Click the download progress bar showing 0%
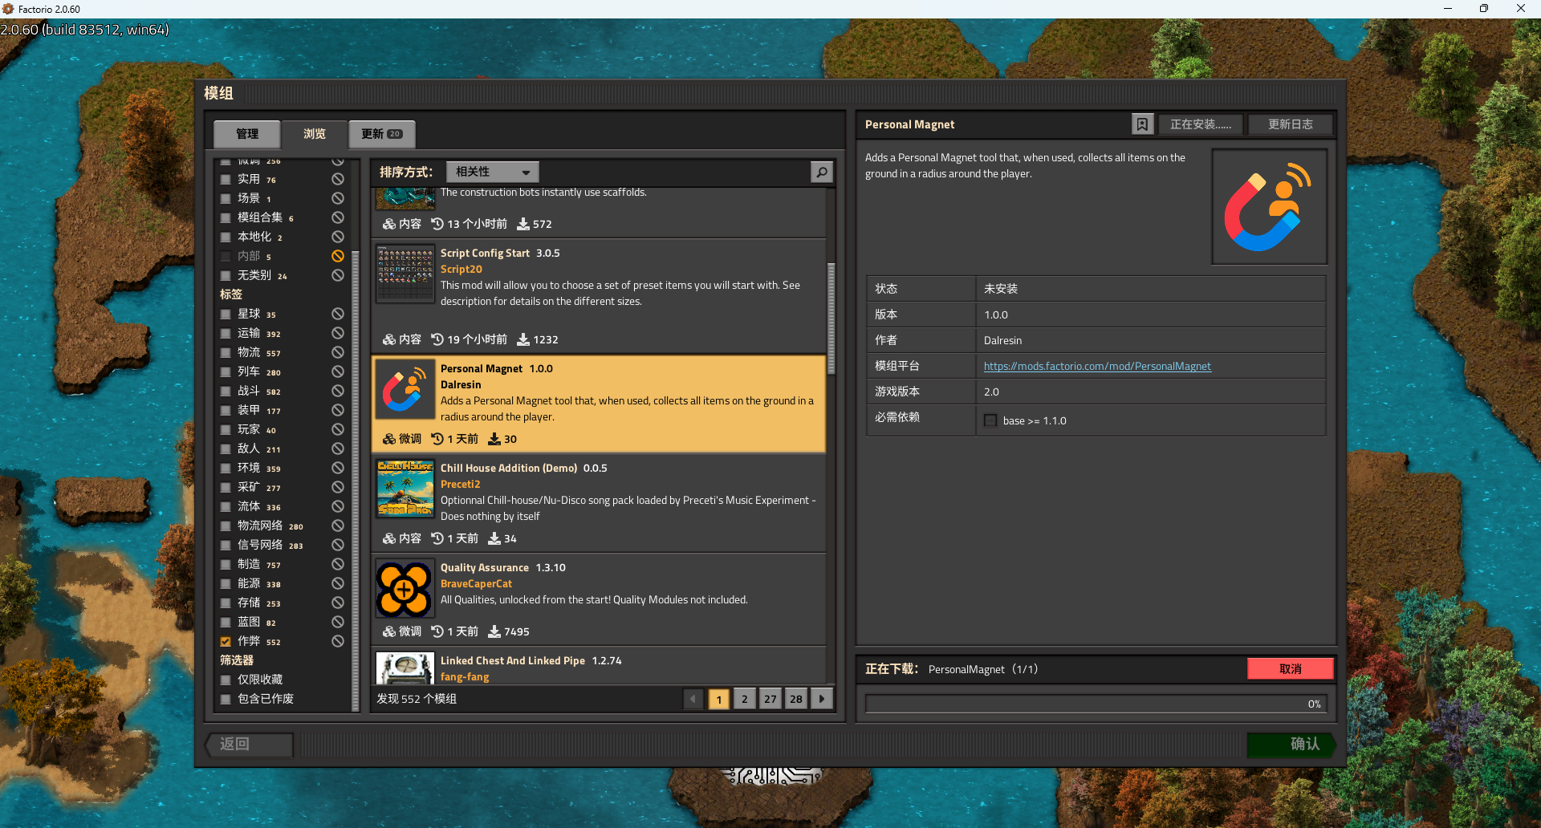The image size is (1541, 828). pyautogui.click(x=1096, y=704)
